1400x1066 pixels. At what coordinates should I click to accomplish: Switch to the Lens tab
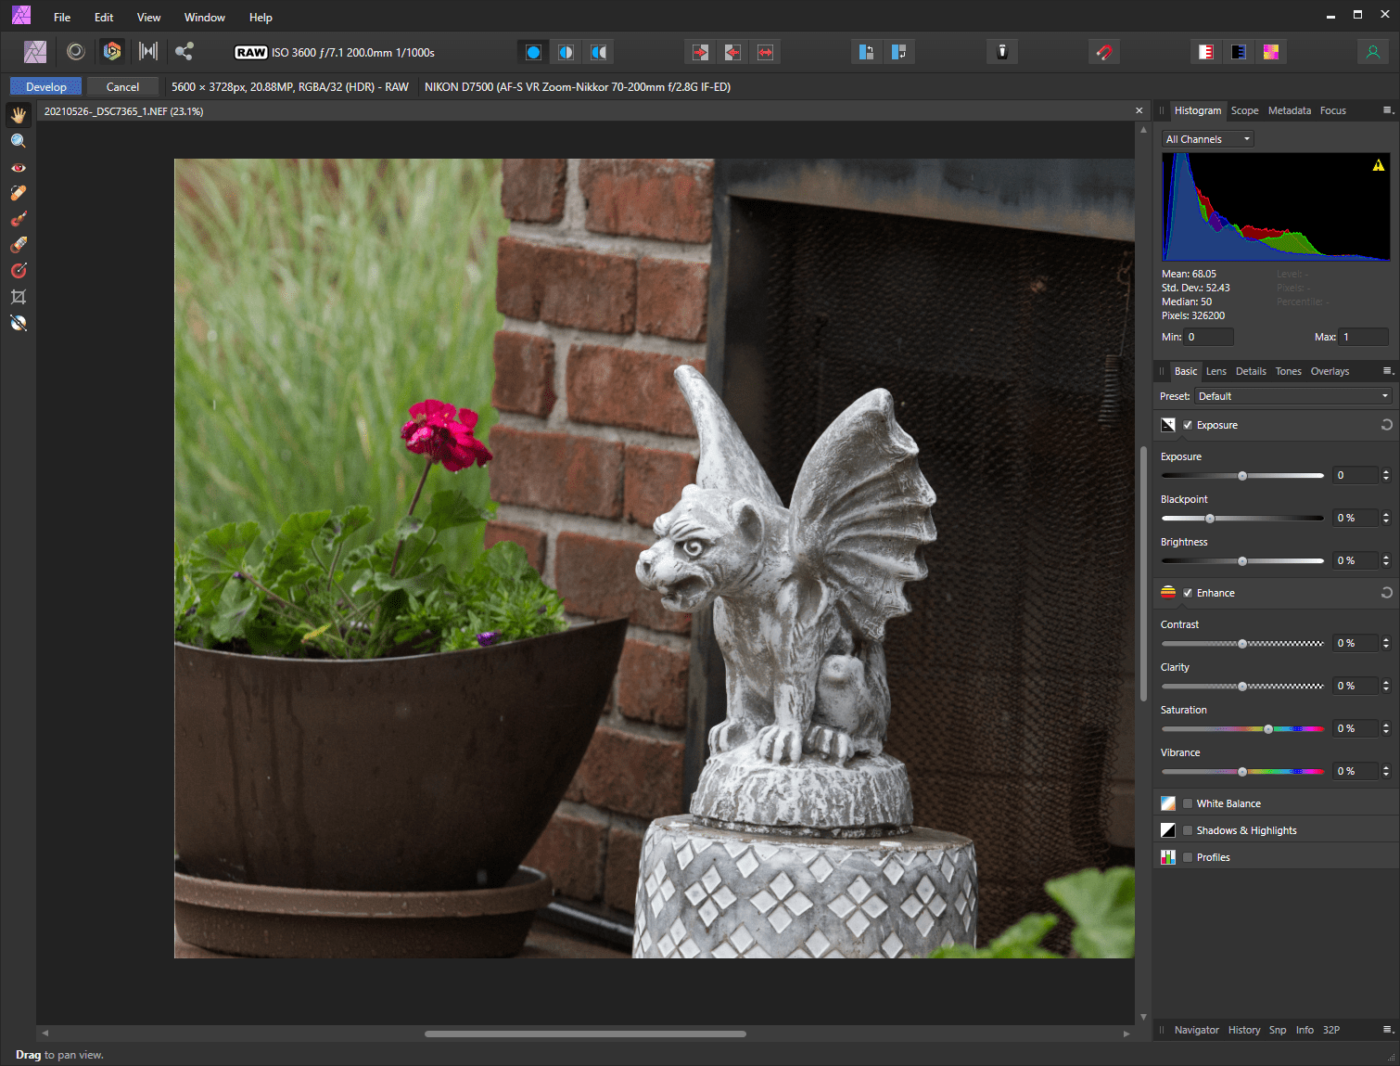[1216, 371]
